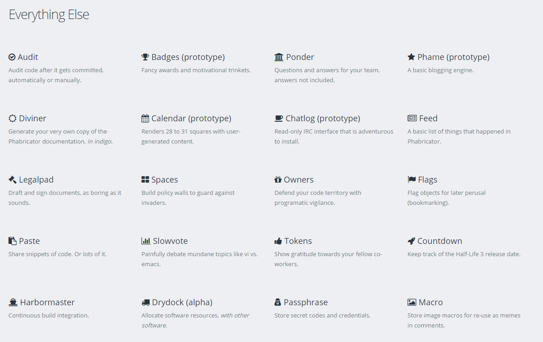Image resolution: width=543 pixels, height=342 pixels.
Task: Click the Badges trophy icon
Action: 145,57
